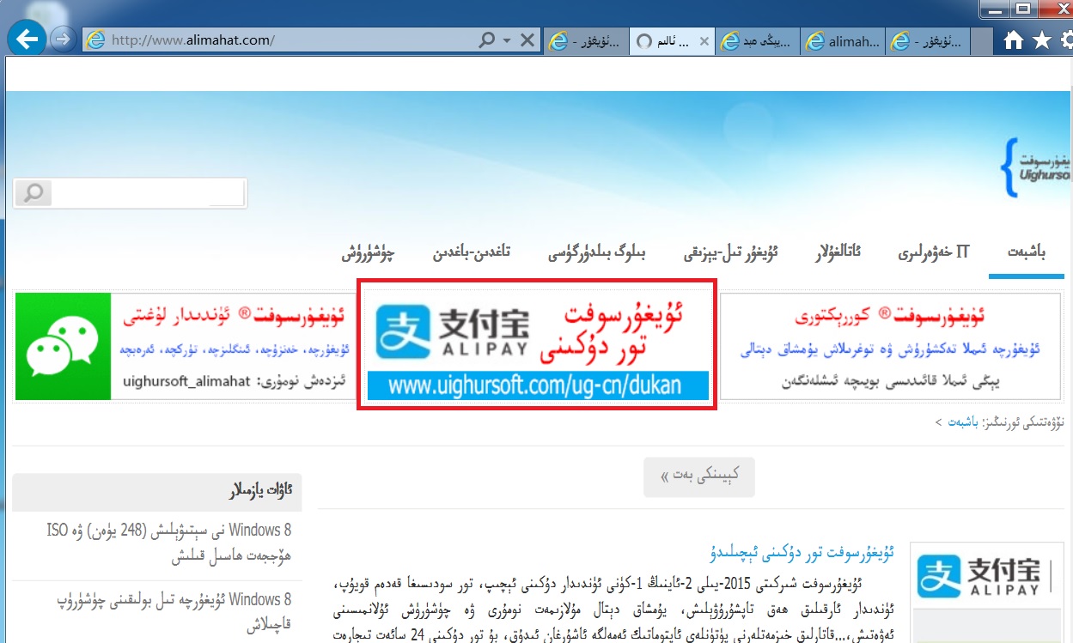This screenshot has width=1073, height=643.
Task: Close the browser window
Action: coord(1058,10)
